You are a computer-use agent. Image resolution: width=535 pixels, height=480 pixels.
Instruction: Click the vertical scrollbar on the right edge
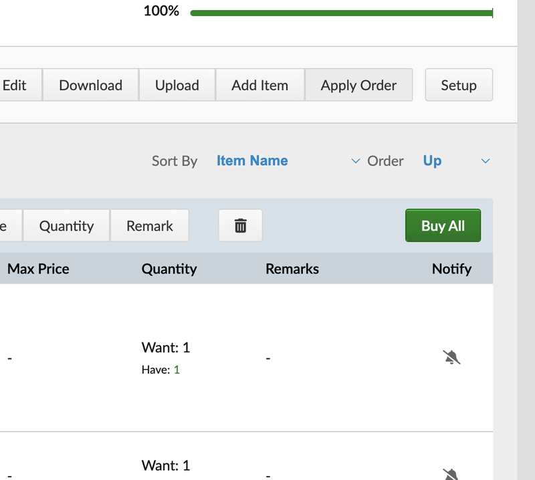[526, 240]
